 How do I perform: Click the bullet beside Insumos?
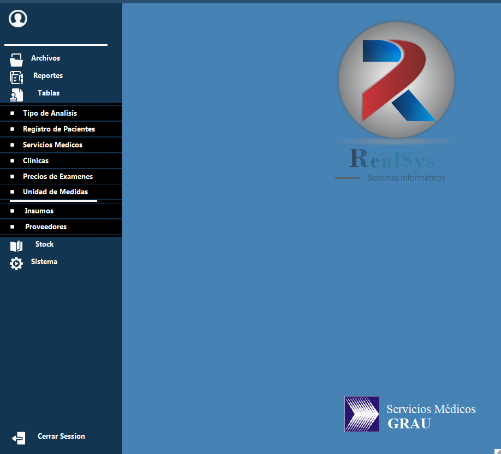(x=12, y=211)
